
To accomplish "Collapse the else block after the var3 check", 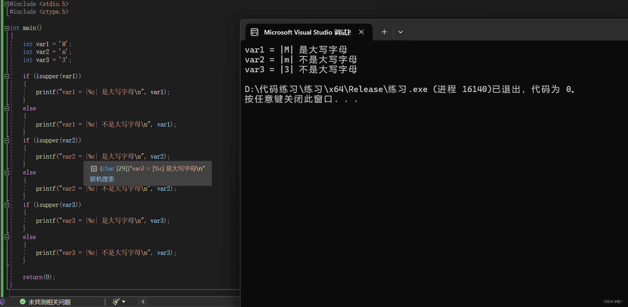I will [x=7, y=237].
